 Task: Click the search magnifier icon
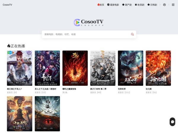click(x=132, y=34)
